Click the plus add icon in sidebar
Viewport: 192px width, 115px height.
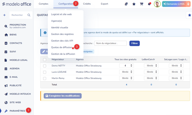(x=4, y=15)
